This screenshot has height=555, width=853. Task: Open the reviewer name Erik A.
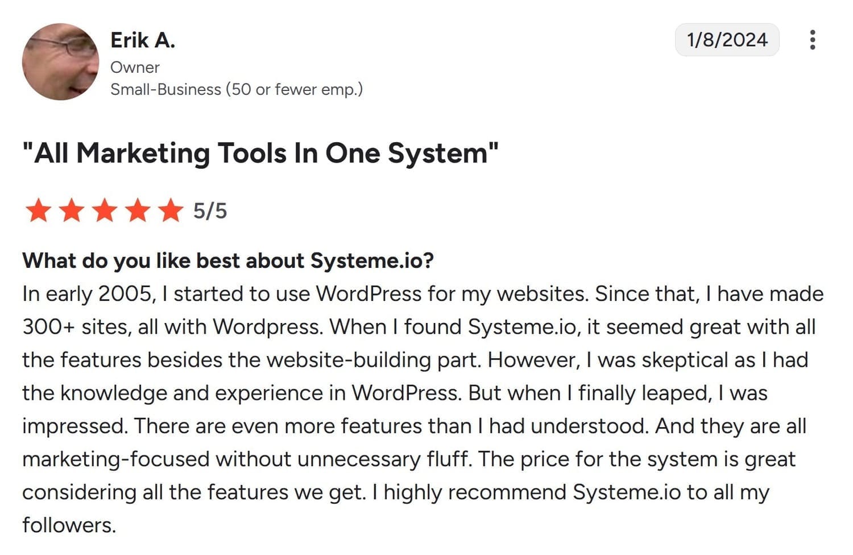143,40
